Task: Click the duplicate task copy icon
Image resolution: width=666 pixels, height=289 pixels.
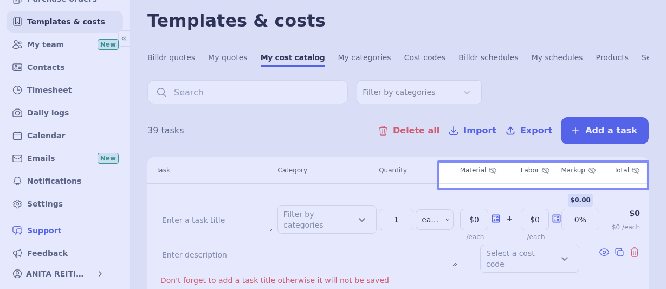Action: pyautogui.click(x=619, y=252)
